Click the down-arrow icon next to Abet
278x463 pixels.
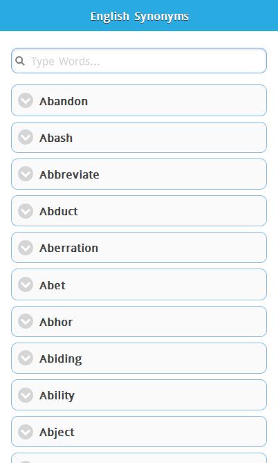pos(26,284)
